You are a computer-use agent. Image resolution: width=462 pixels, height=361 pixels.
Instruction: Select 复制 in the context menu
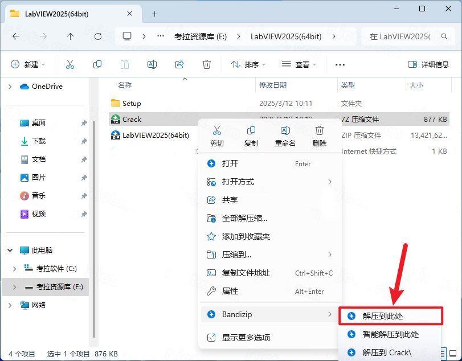(x=251, y=136)
